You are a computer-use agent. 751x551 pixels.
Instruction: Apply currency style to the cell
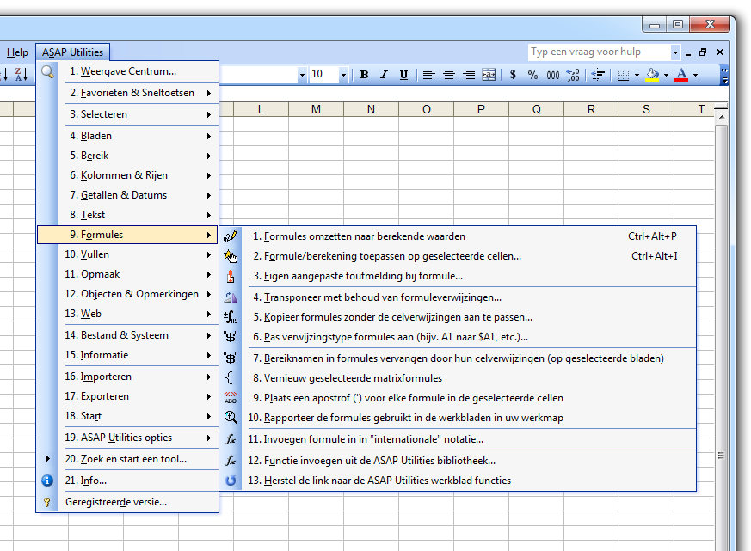pyautogui.click(x=512, y=75)
